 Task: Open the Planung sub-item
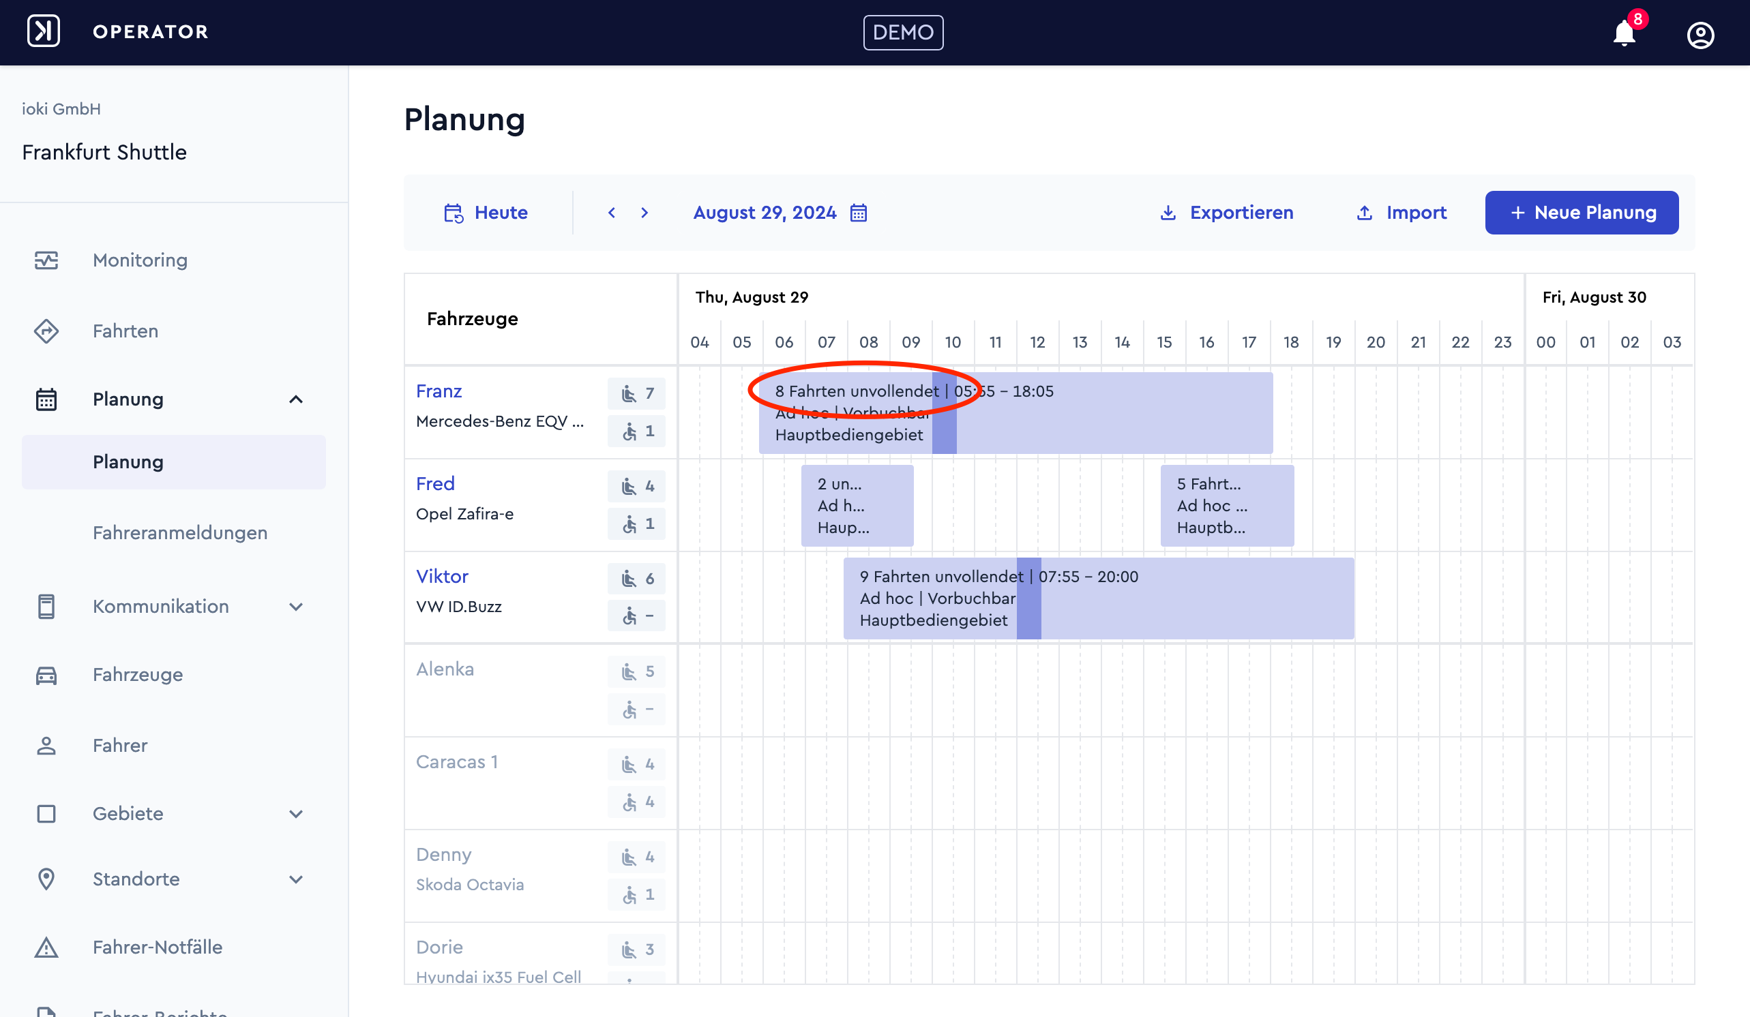[x=174, y=462]
